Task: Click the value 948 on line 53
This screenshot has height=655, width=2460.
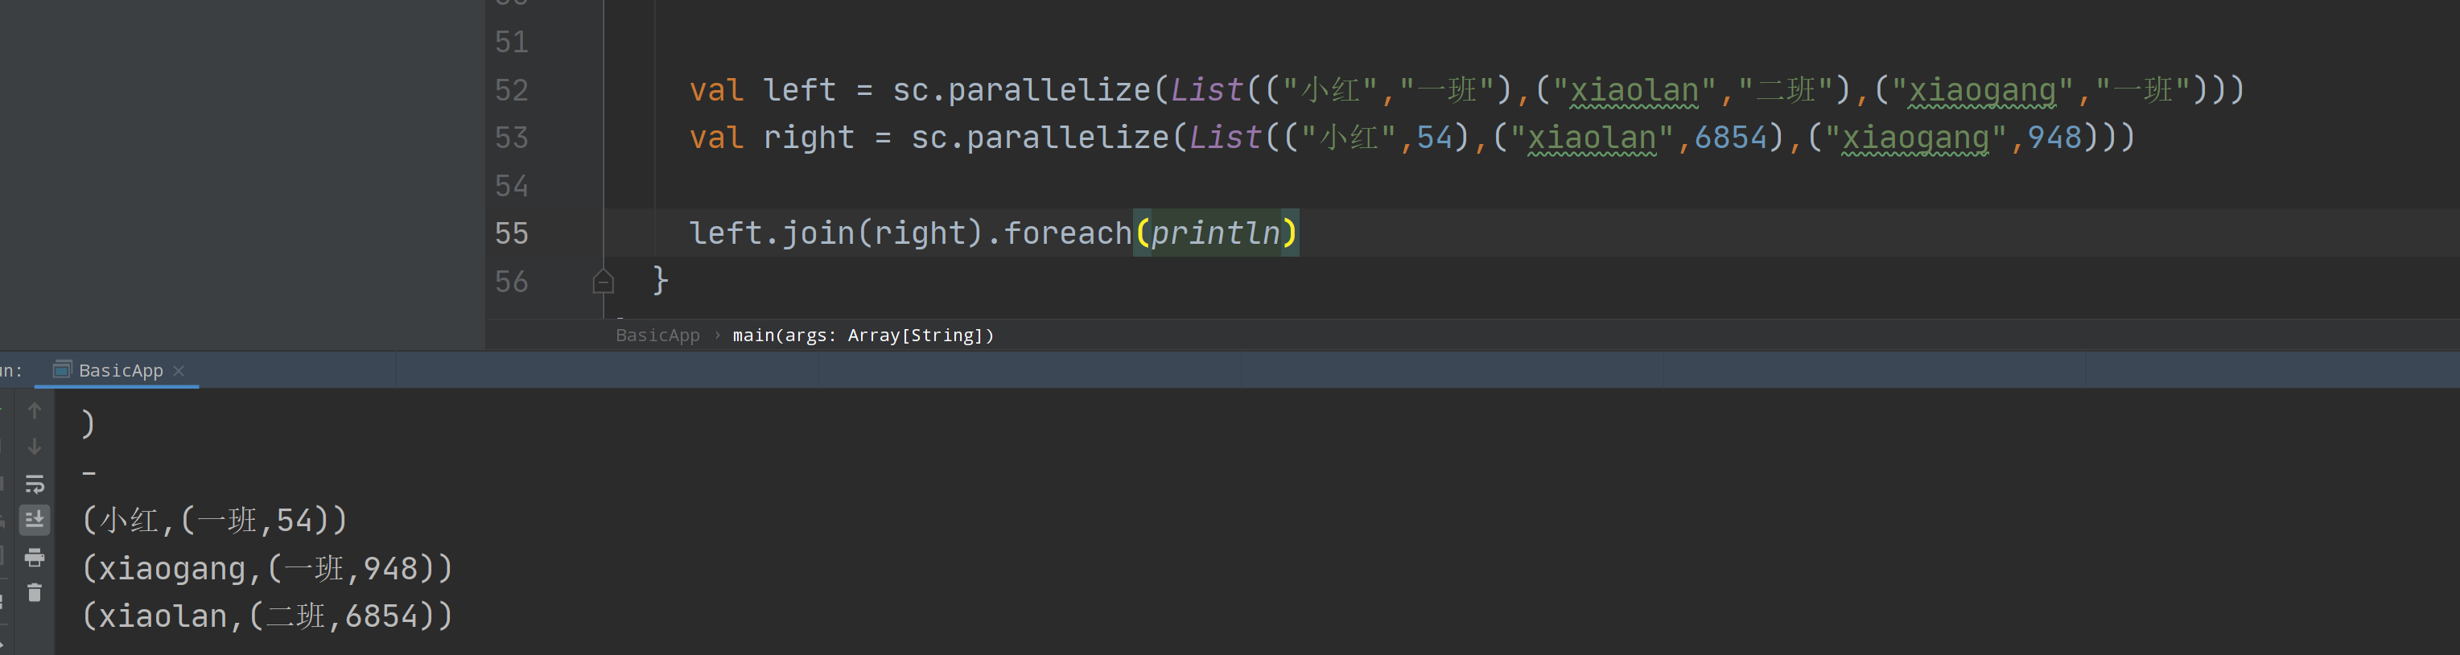Action: [x=2054, y=138]
